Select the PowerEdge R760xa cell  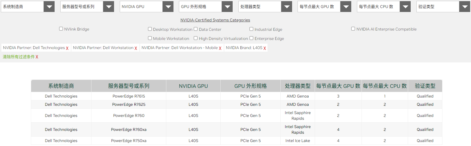[x=129, y=129]
